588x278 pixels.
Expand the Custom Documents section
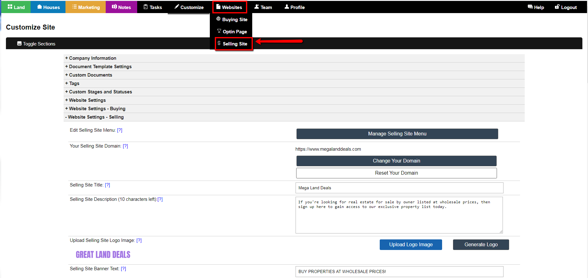(294, 75)
